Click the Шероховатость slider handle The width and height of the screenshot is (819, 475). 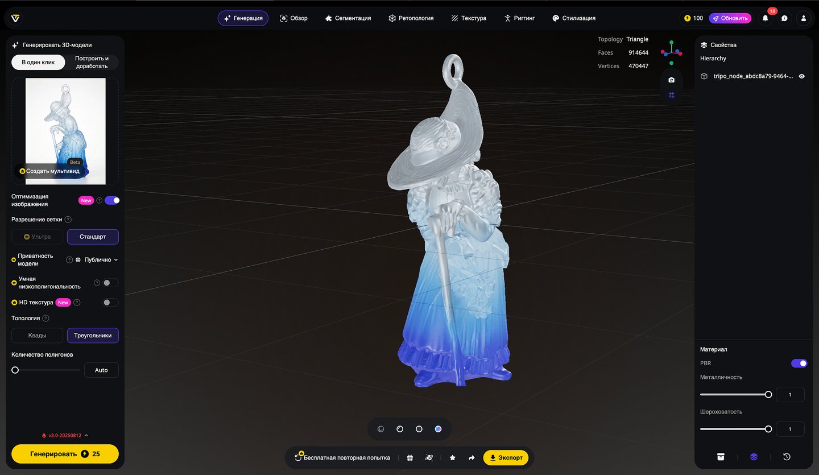768,429
